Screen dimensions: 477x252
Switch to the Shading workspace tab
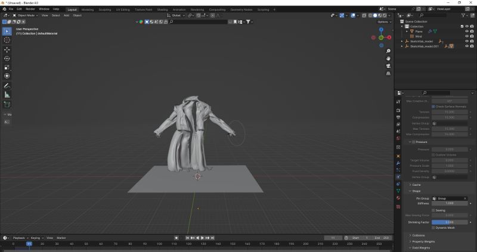[x=162, y=10]
